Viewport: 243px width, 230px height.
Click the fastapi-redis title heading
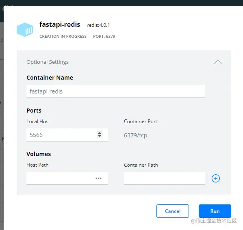pos(60,24)
